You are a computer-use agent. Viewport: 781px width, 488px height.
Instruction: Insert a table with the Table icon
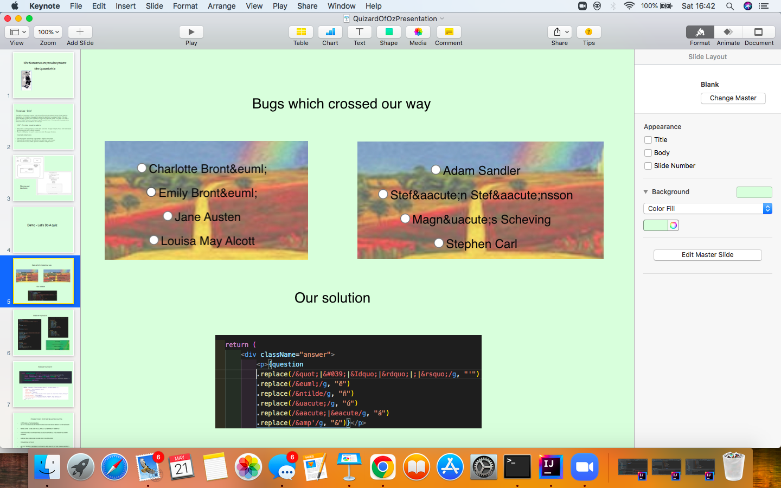[301, 32]
